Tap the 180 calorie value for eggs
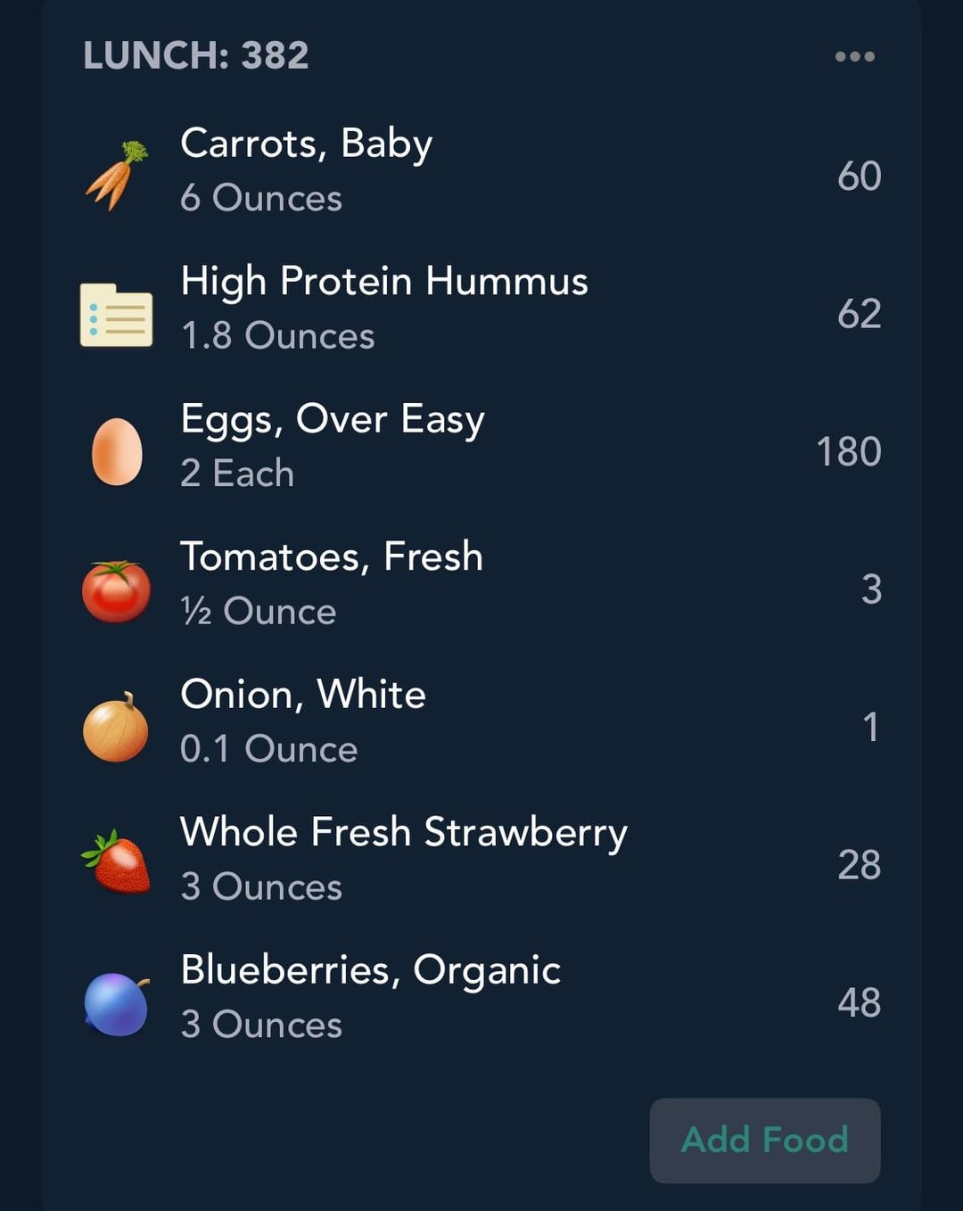Screen dimensions: 963x1211 848,452
